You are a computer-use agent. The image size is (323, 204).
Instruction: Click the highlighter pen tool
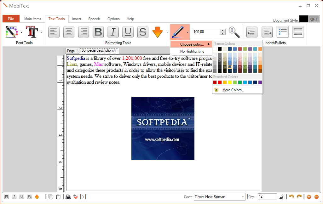pos(177,32)
